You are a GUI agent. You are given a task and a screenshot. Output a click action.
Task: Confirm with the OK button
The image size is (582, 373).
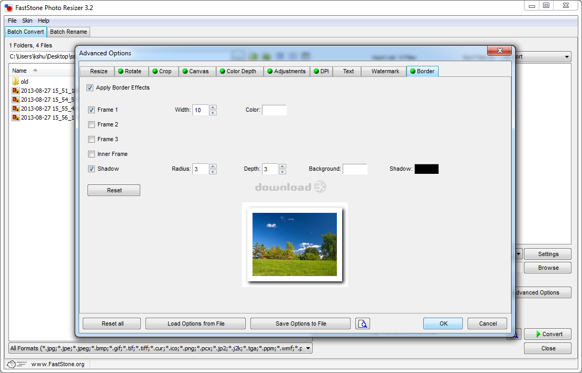[x=443, y=323]
